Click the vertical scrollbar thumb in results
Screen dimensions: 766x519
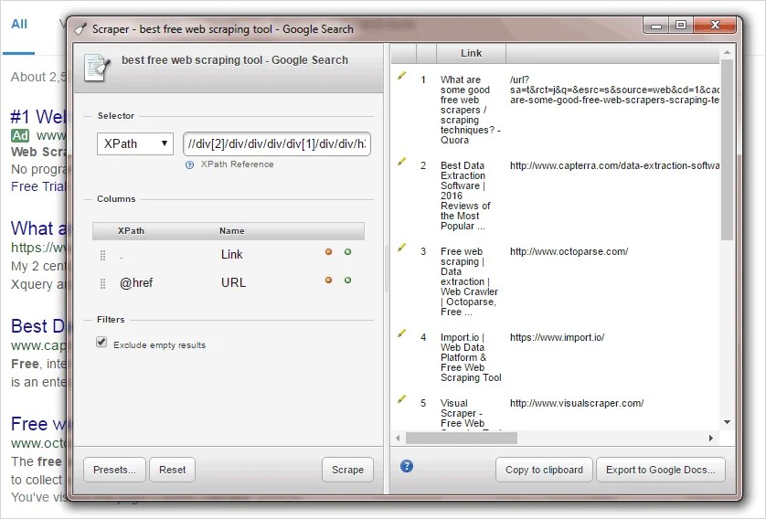click(727, 150)
